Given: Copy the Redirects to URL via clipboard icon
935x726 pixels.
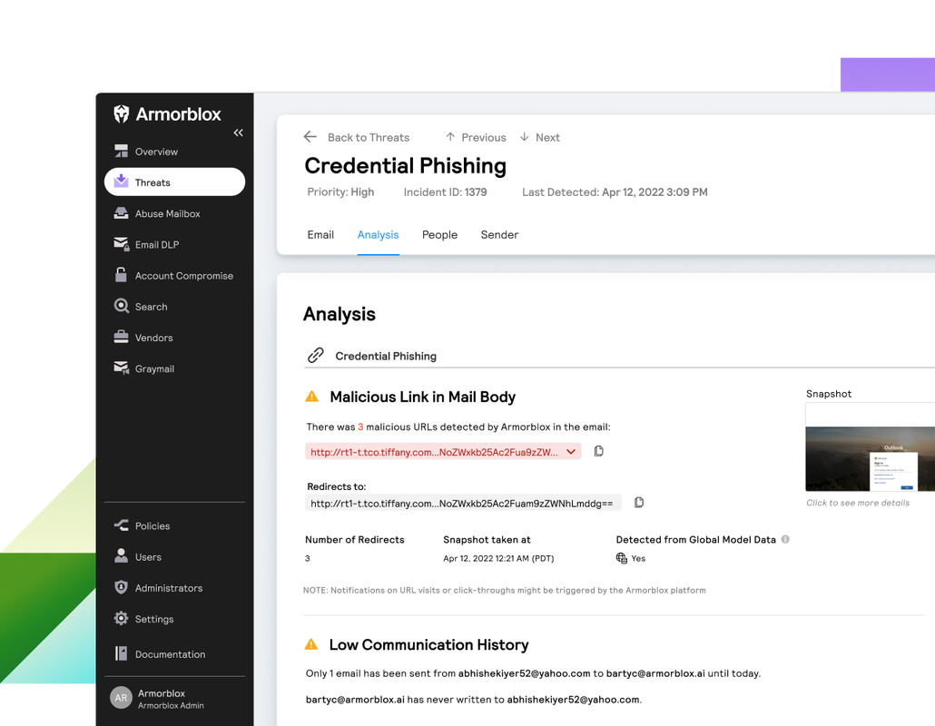Looking at the screenshot, I should [639, 503].
